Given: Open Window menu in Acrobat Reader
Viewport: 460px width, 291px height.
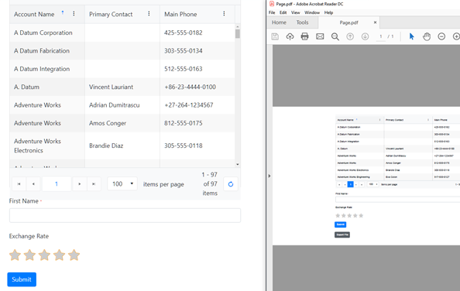Looking at the screenshot, I should [312, 12].
